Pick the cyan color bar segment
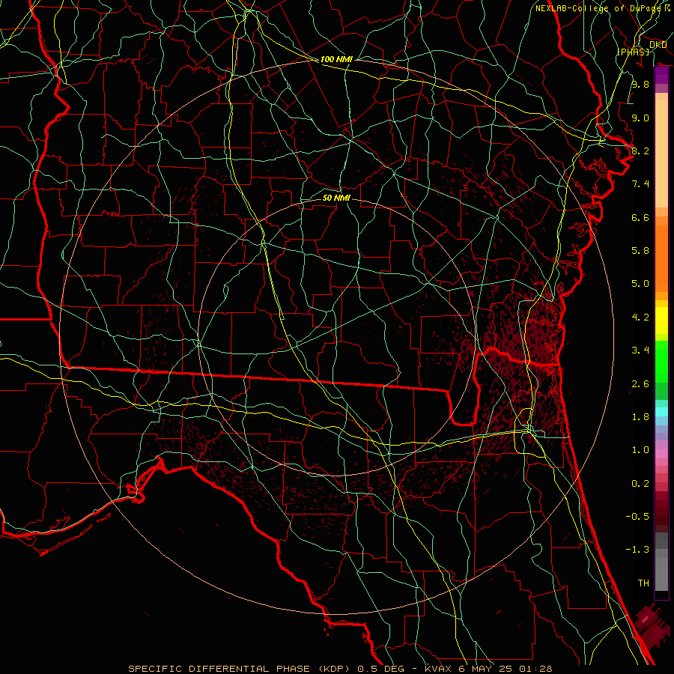Screen dimensions: 674x674 pyautogui.click(x=661, y=412)
